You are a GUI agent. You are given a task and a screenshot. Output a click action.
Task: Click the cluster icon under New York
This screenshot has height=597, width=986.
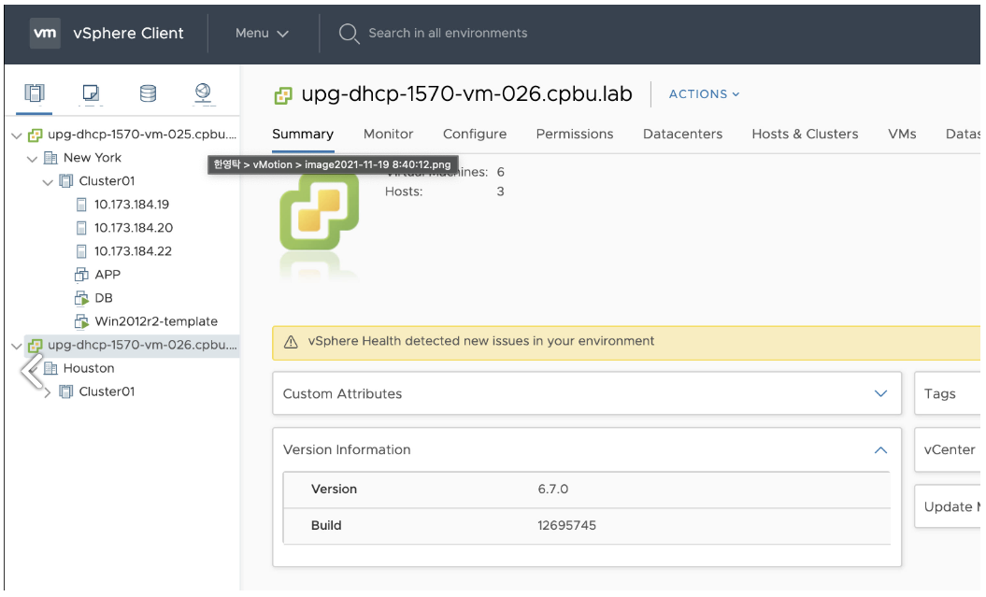click(66, 181)
